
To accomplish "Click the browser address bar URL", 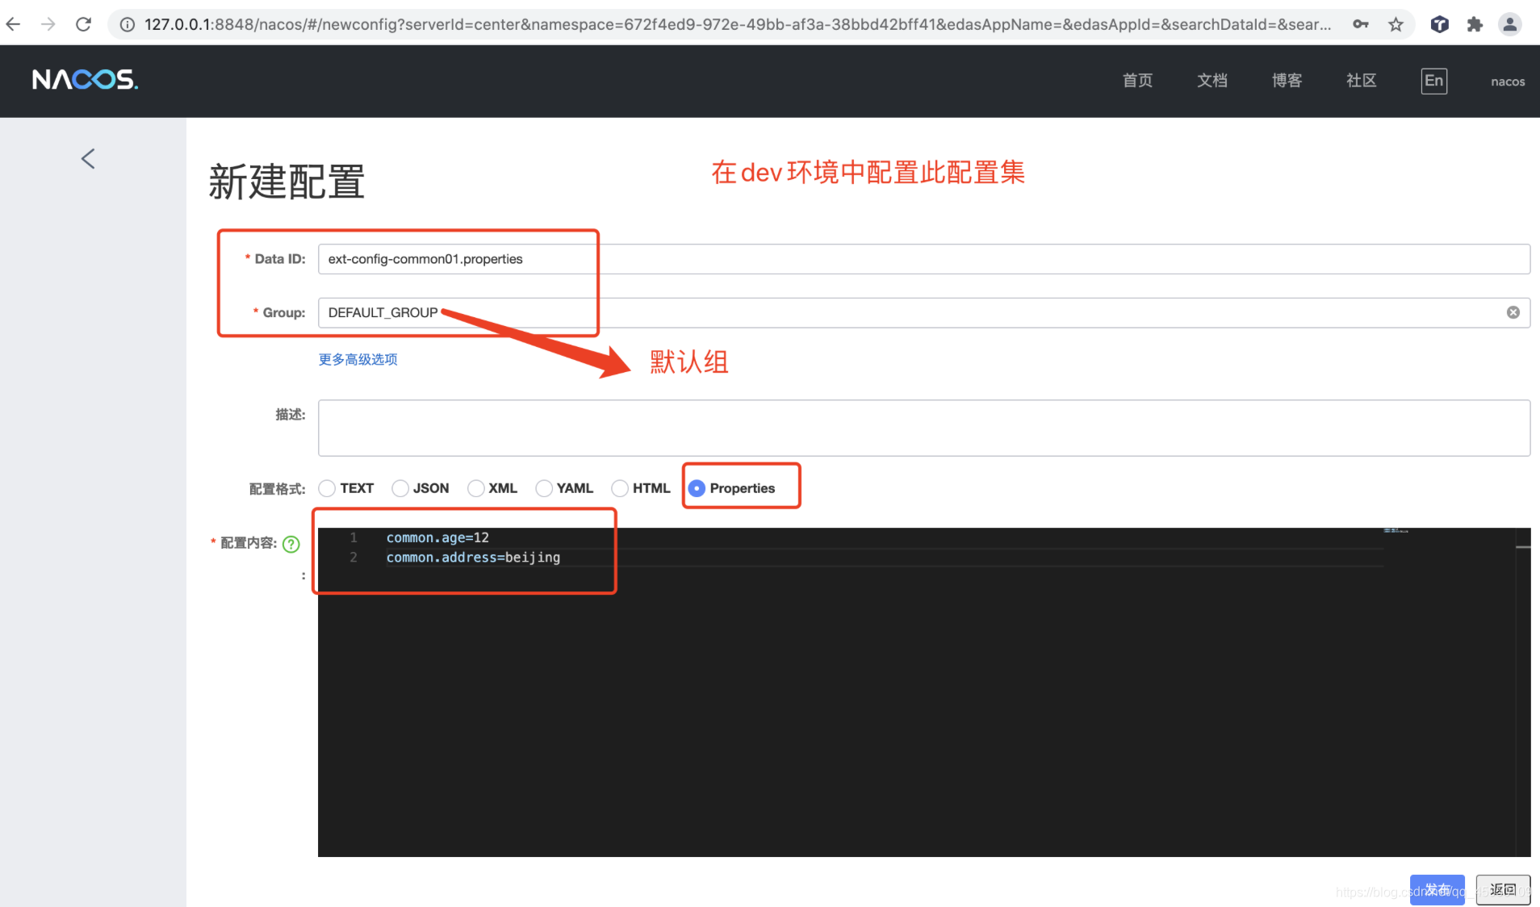I will click(737, 24).
